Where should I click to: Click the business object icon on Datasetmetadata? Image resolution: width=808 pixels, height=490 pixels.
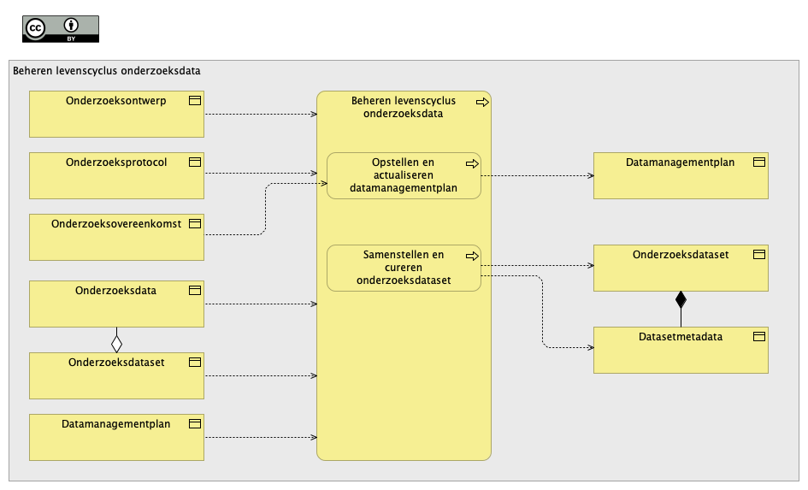coord(759,336)
